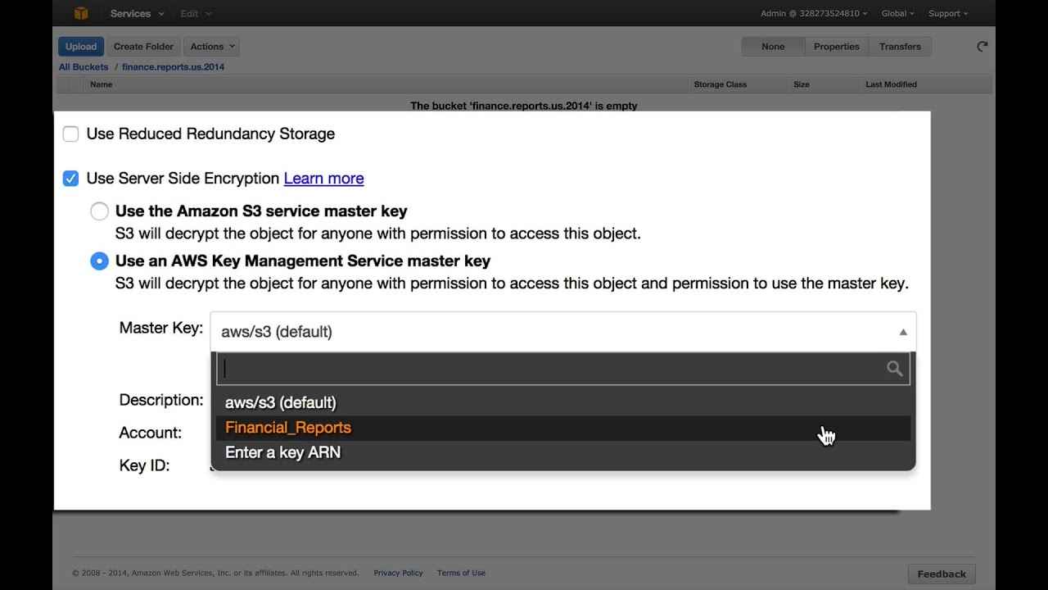The width and height of the screenshot is (1048, 590).
Task: Click the magnifier icon in the key search box
Action: 894,369
